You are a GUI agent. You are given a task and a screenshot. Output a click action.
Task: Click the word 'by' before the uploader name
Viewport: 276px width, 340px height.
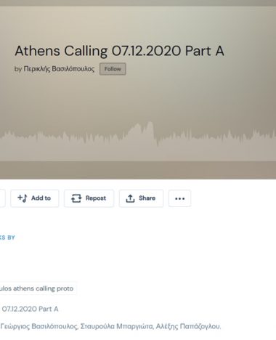(x=18, y=69)
